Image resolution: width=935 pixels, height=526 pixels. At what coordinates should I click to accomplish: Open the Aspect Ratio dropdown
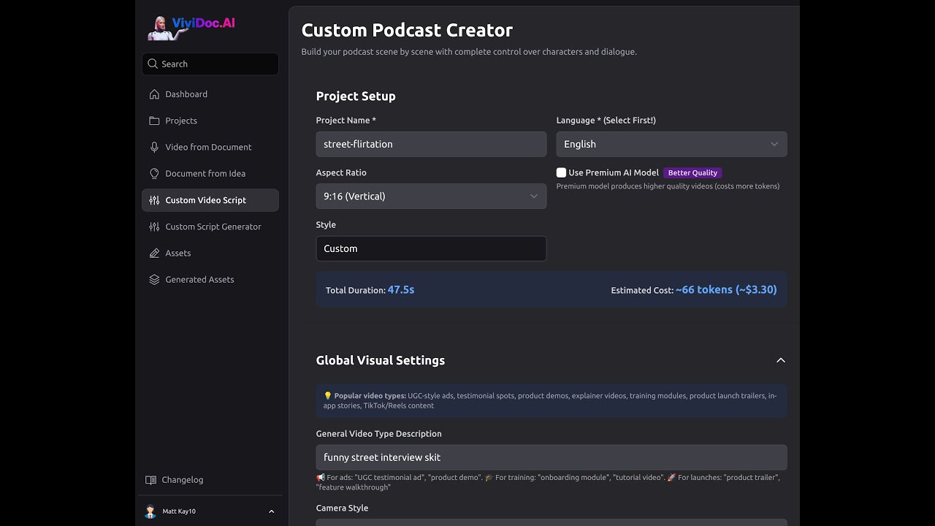431,196
